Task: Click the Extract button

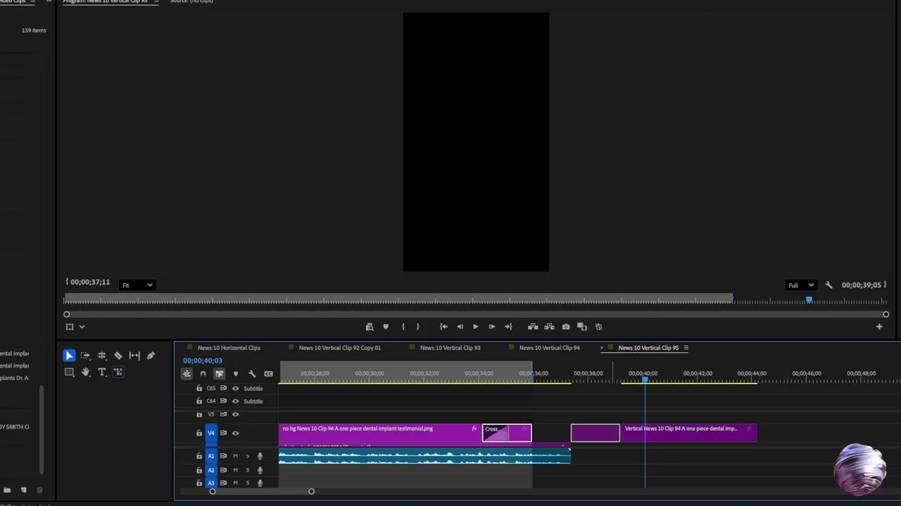Action: tap(549, 327)
